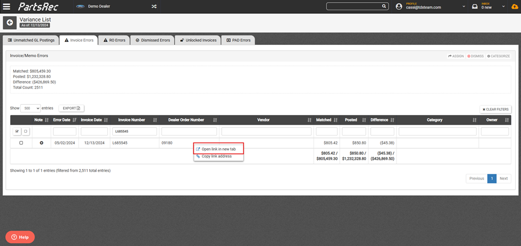Image resolution: width=521 pixels, height=246 pixels.
Task: Select the Invoice Errors tab
Action: 79,40
